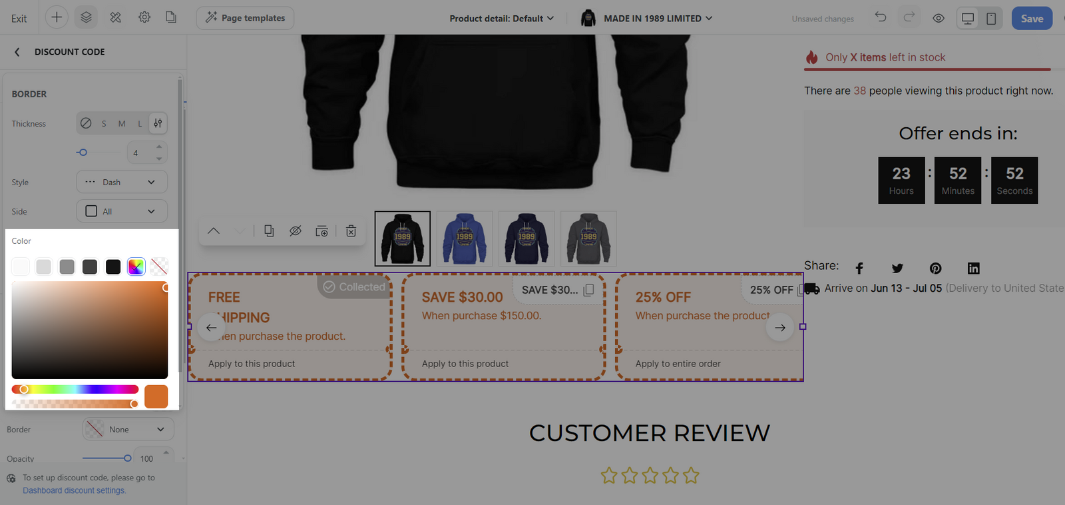Open Page templates
This screenshot has width=1065, height=505.
245,18
